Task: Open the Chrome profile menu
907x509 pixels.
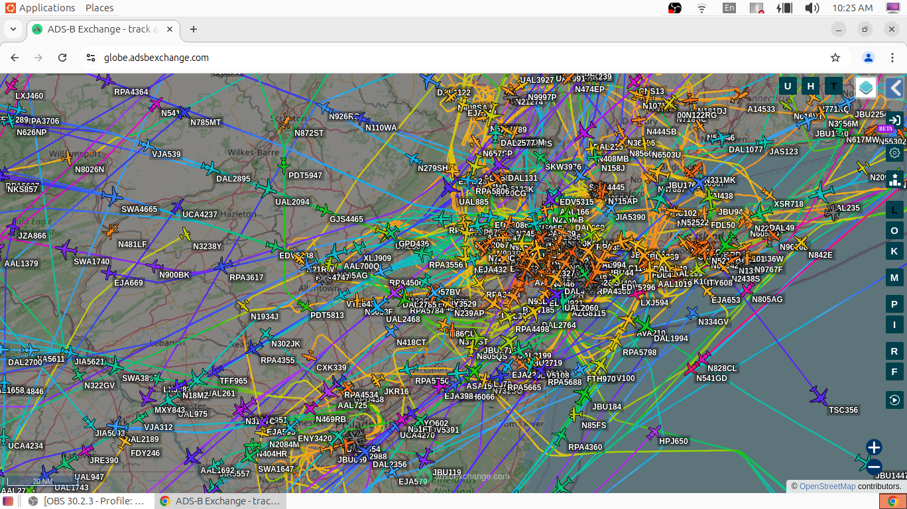Action: point(869,58)
